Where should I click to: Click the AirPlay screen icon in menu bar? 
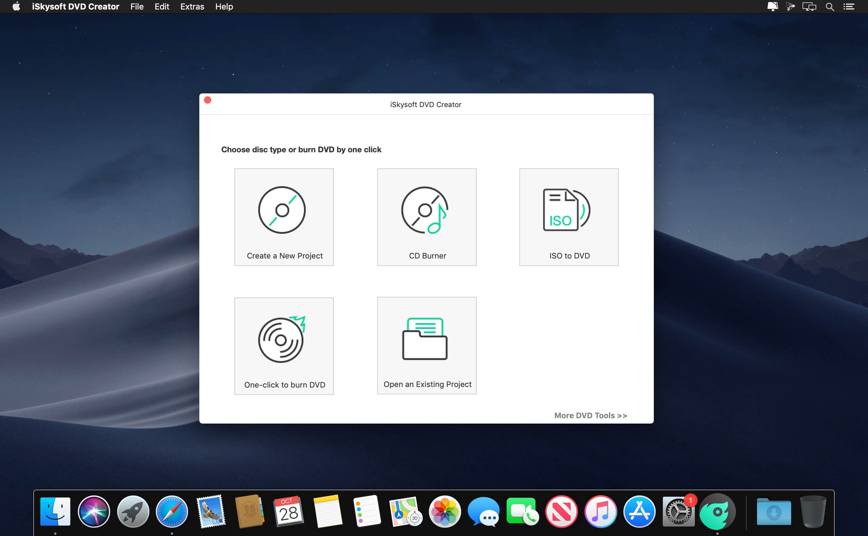point(772,6)
